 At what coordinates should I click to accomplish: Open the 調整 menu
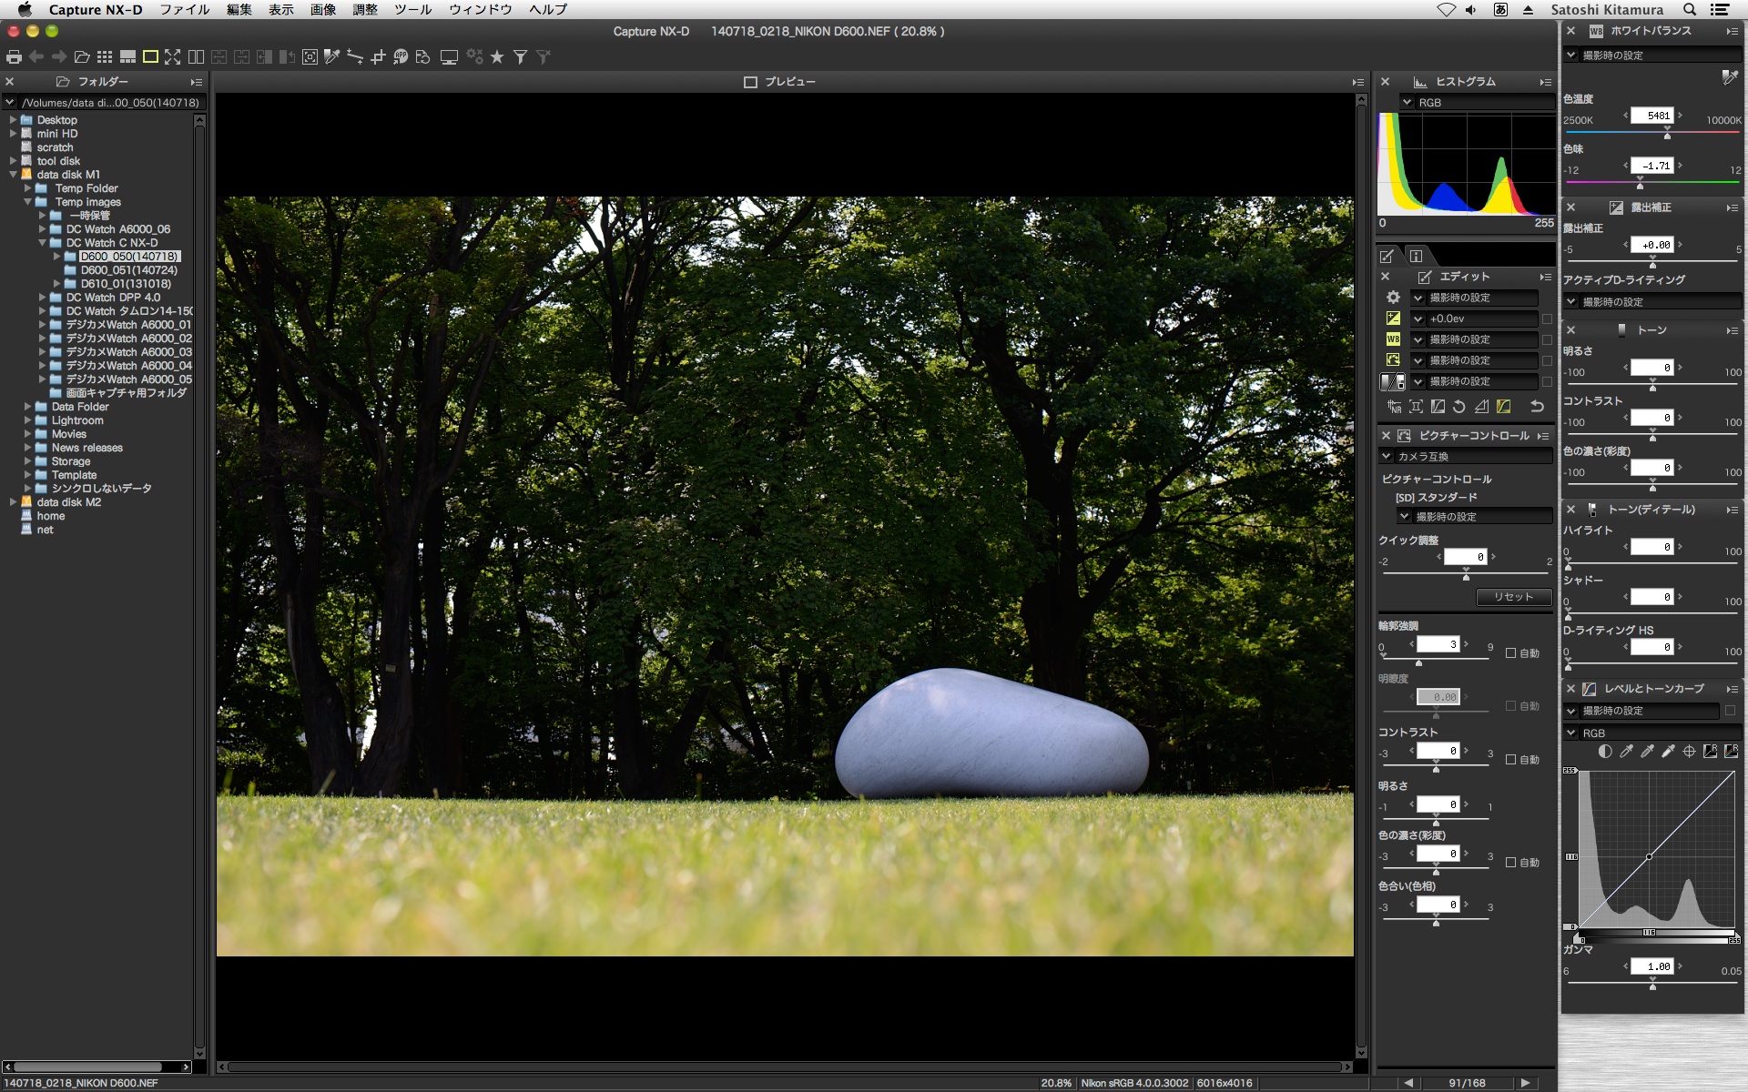point(364,9)
